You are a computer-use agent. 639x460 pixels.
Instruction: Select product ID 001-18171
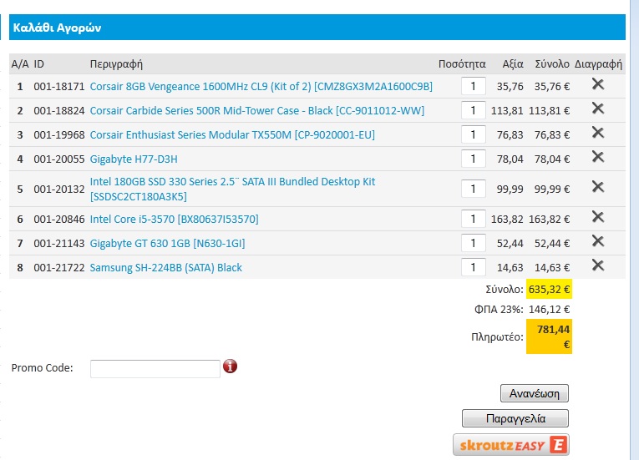point(59,86)
